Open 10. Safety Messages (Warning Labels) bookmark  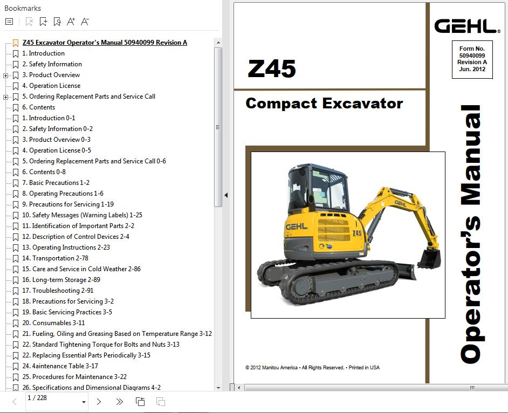[x=83, y=215]
